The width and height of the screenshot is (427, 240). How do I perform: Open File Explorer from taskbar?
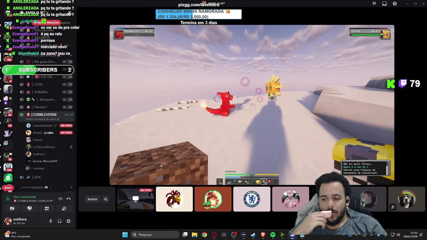(194, 235)
